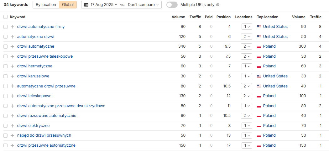
Task: Expand the plus icon beside drzwi automatyczne firmy
Action: [x=13, y=27]
